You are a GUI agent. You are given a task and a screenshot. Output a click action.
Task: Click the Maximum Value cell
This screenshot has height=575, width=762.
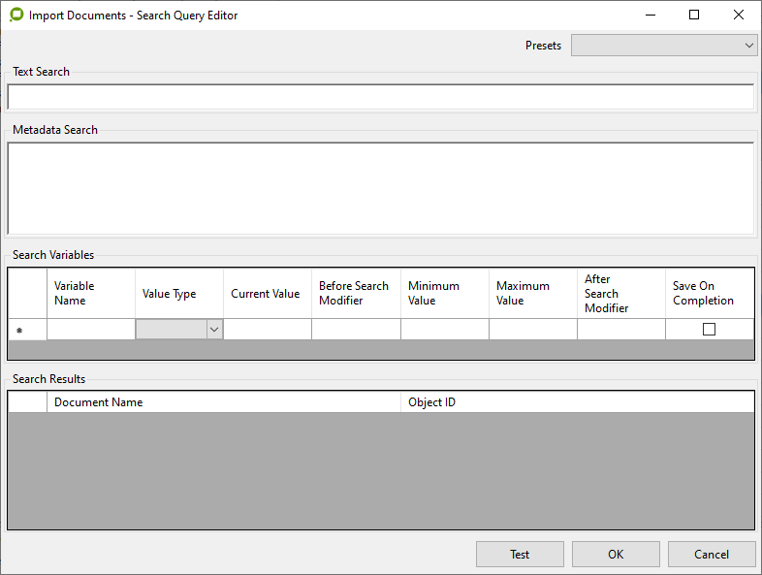click(532, 330)
